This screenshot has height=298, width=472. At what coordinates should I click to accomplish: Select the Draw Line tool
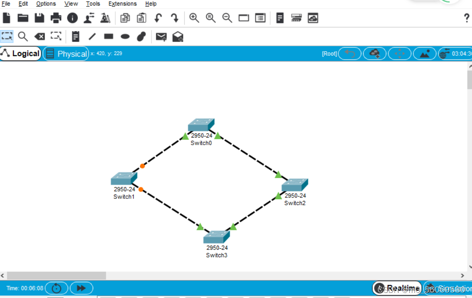pyautogui.click(x=92, y=37)
